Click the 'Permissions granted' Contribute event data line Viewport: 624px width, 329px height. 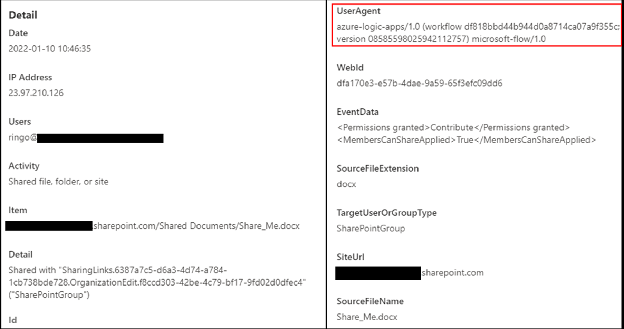[453, 127]
